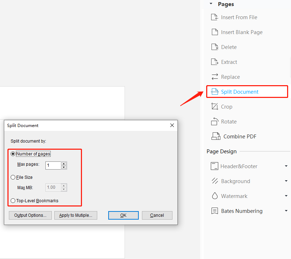Click the Replace pages icon
The width and height of the screenshot is (291, 259).
coord(215,77)
